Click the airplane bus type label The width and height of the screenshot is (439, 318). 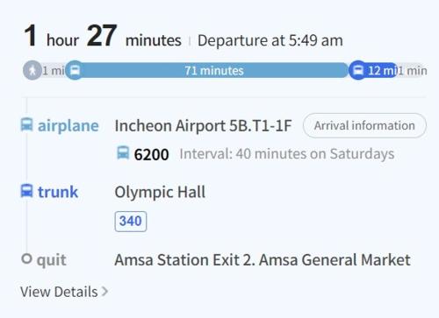[68, 126]
